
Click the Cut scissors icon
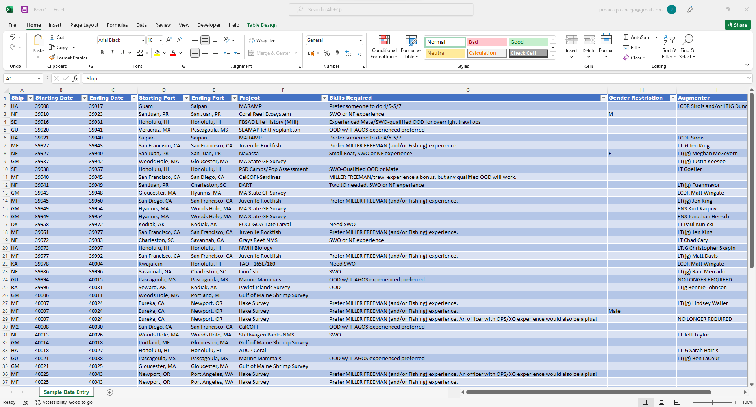pos(52,37)
